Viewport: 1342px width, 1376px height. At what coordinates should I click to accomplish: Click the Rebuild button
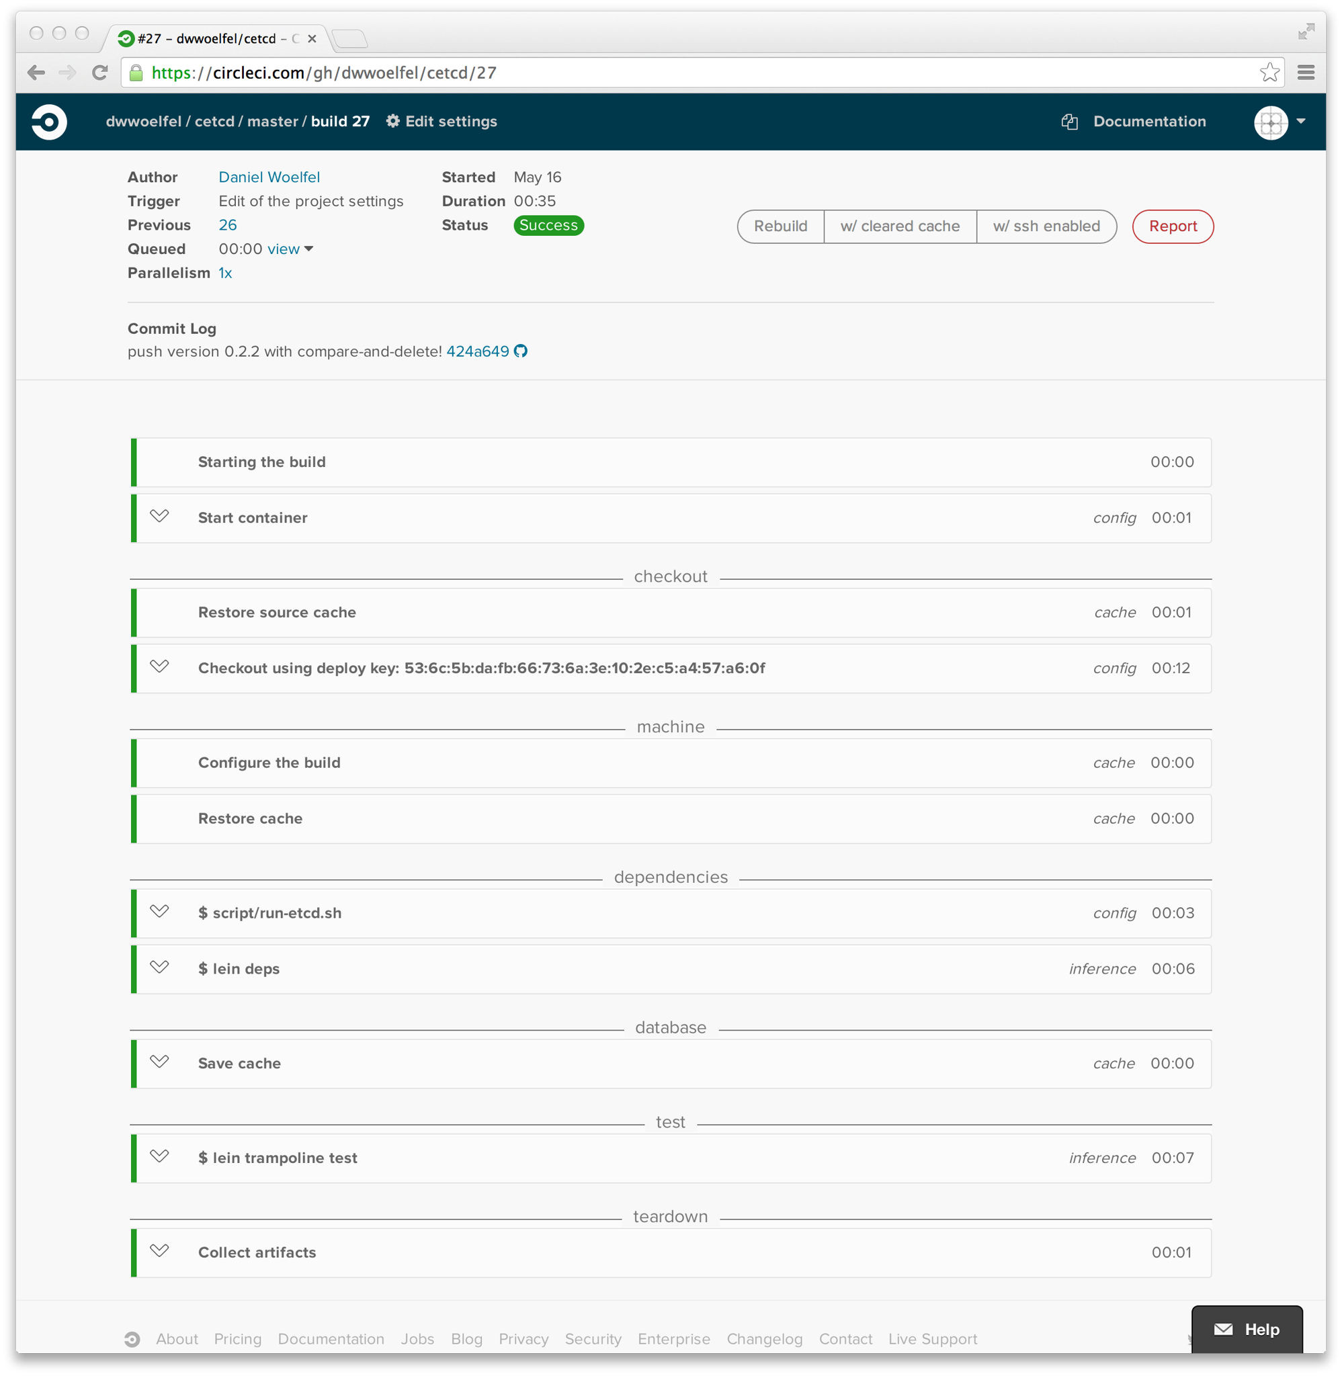(780, 226)
